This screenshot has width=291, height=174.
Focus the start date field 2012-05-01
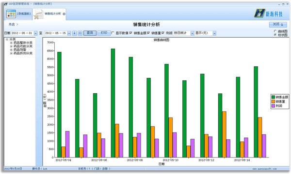[x=22, y=33]
